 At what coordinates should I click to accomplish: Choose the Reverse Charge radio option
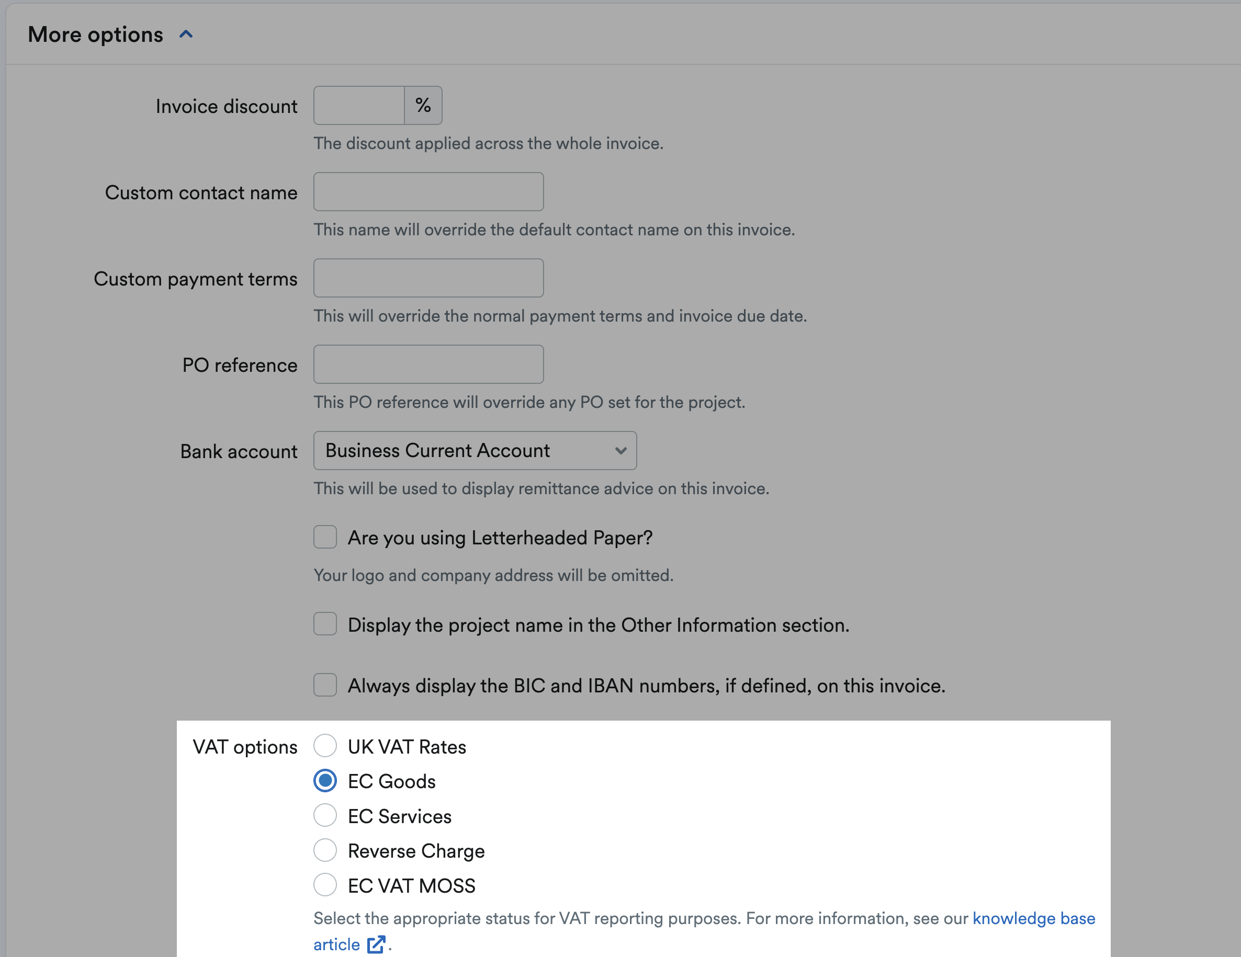point(325,851)
